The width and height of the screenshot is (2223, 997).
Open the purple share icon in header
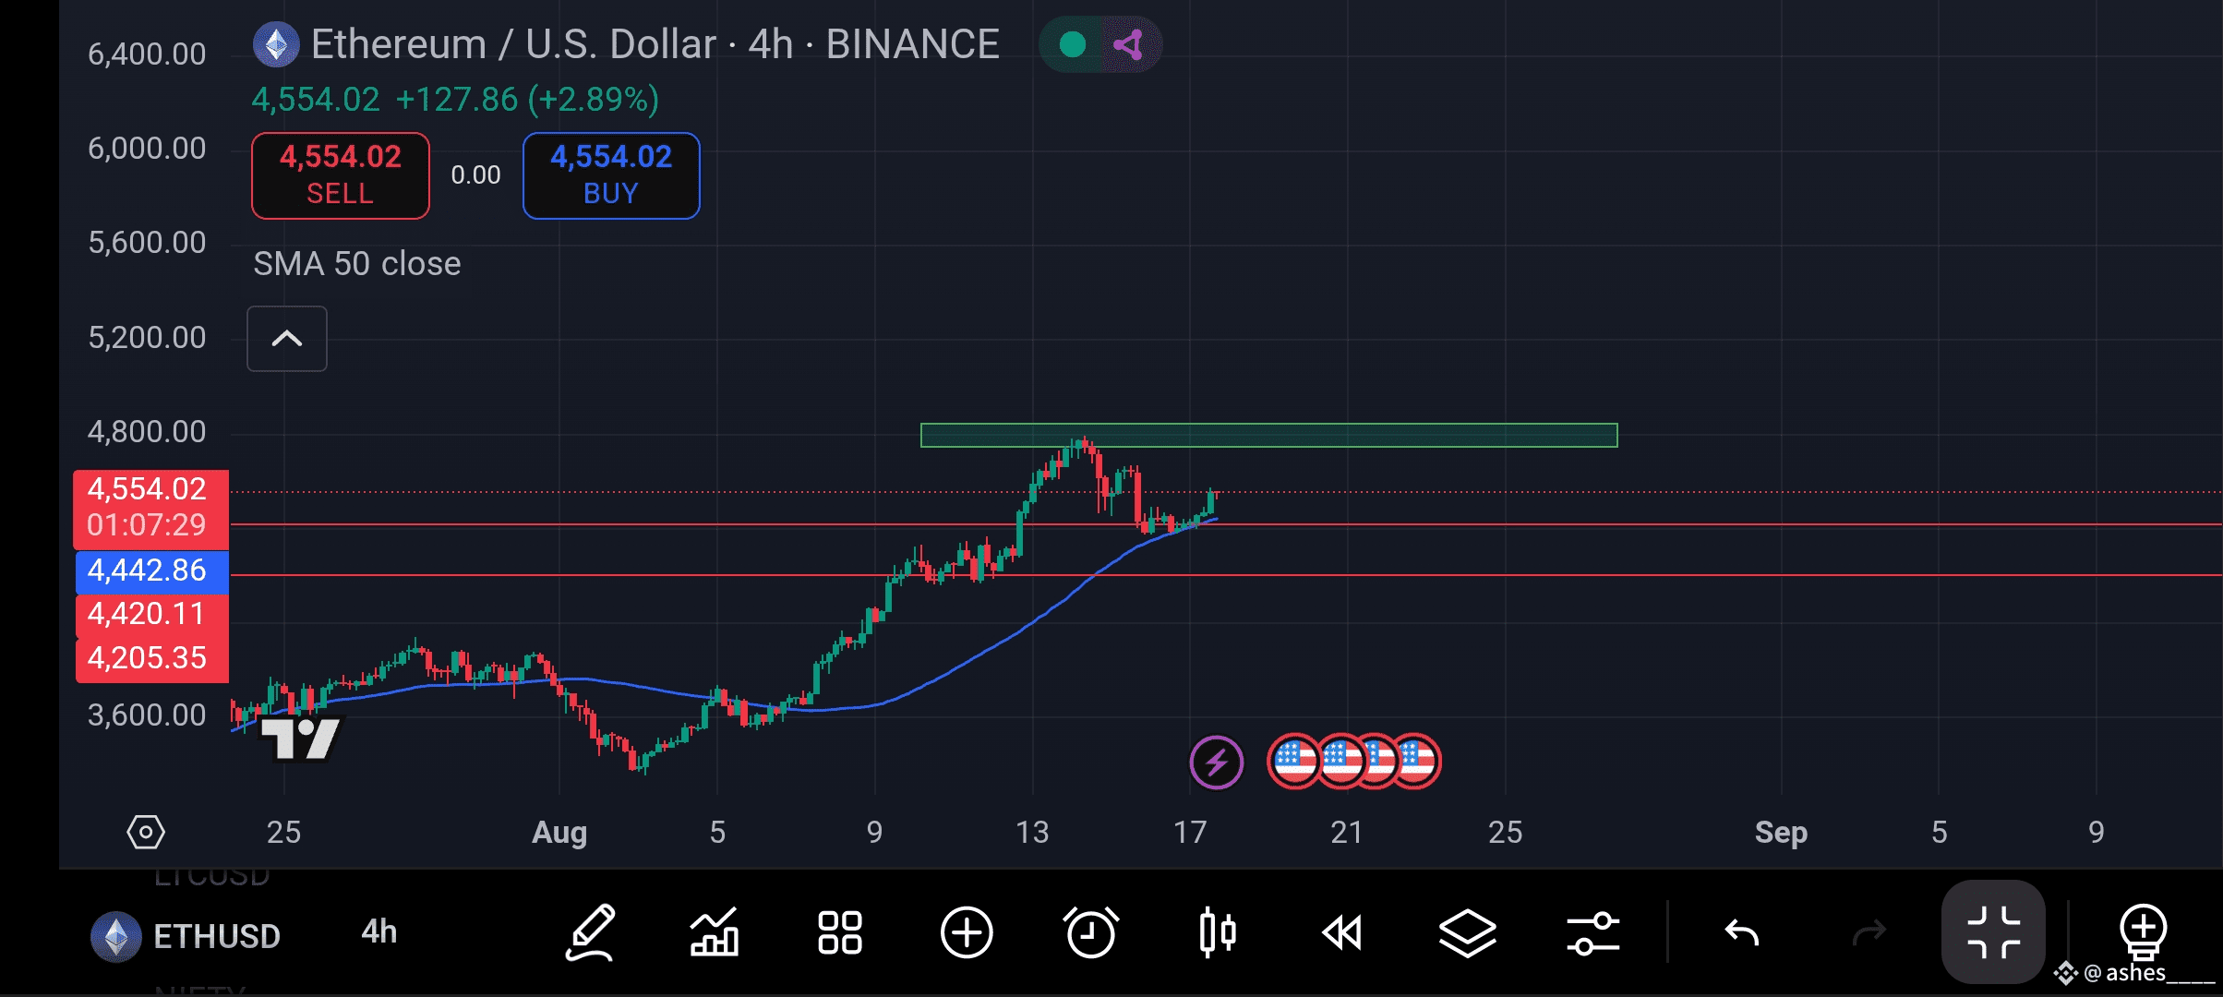(x=1129, y=44)
